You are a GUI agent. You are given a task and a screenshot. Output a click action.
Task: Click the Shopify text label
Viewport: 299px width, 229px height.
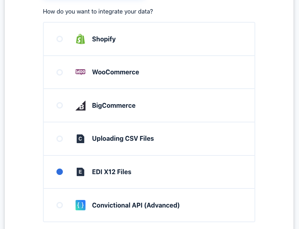click(x=104, y=39)
